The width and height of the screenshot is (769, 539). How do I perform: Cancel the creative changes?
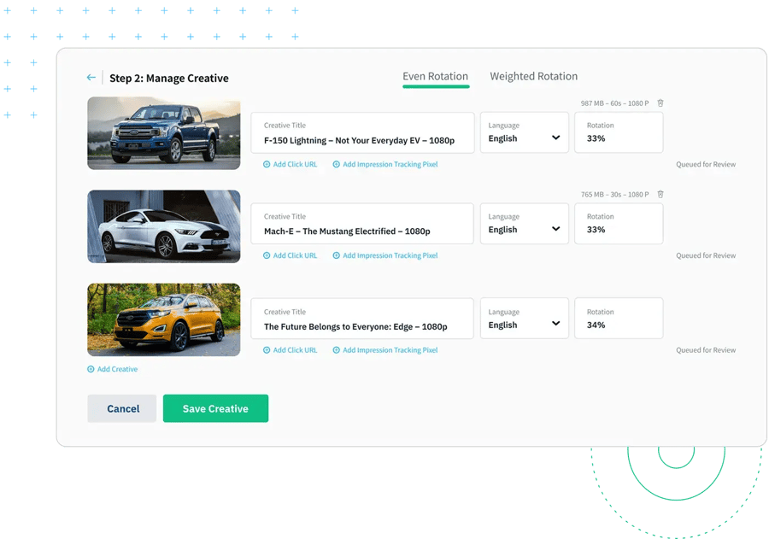[122, 408]
